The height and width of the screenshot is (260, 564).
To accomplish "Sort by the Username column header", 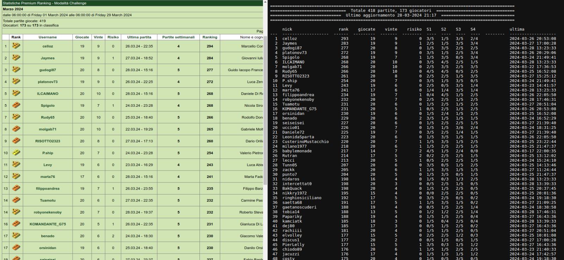I will pyautogui.click(x=48, y=37).
